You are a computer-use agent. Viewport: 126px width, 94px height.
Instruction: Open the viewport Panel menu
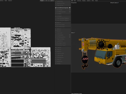click(x=96, y=1)
